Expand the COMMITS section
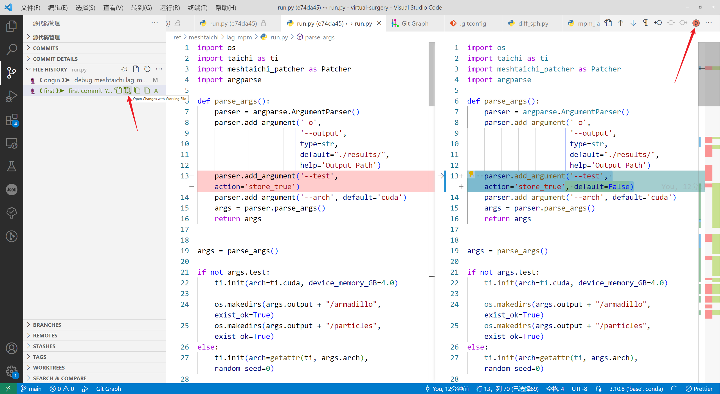 [46, 48]
